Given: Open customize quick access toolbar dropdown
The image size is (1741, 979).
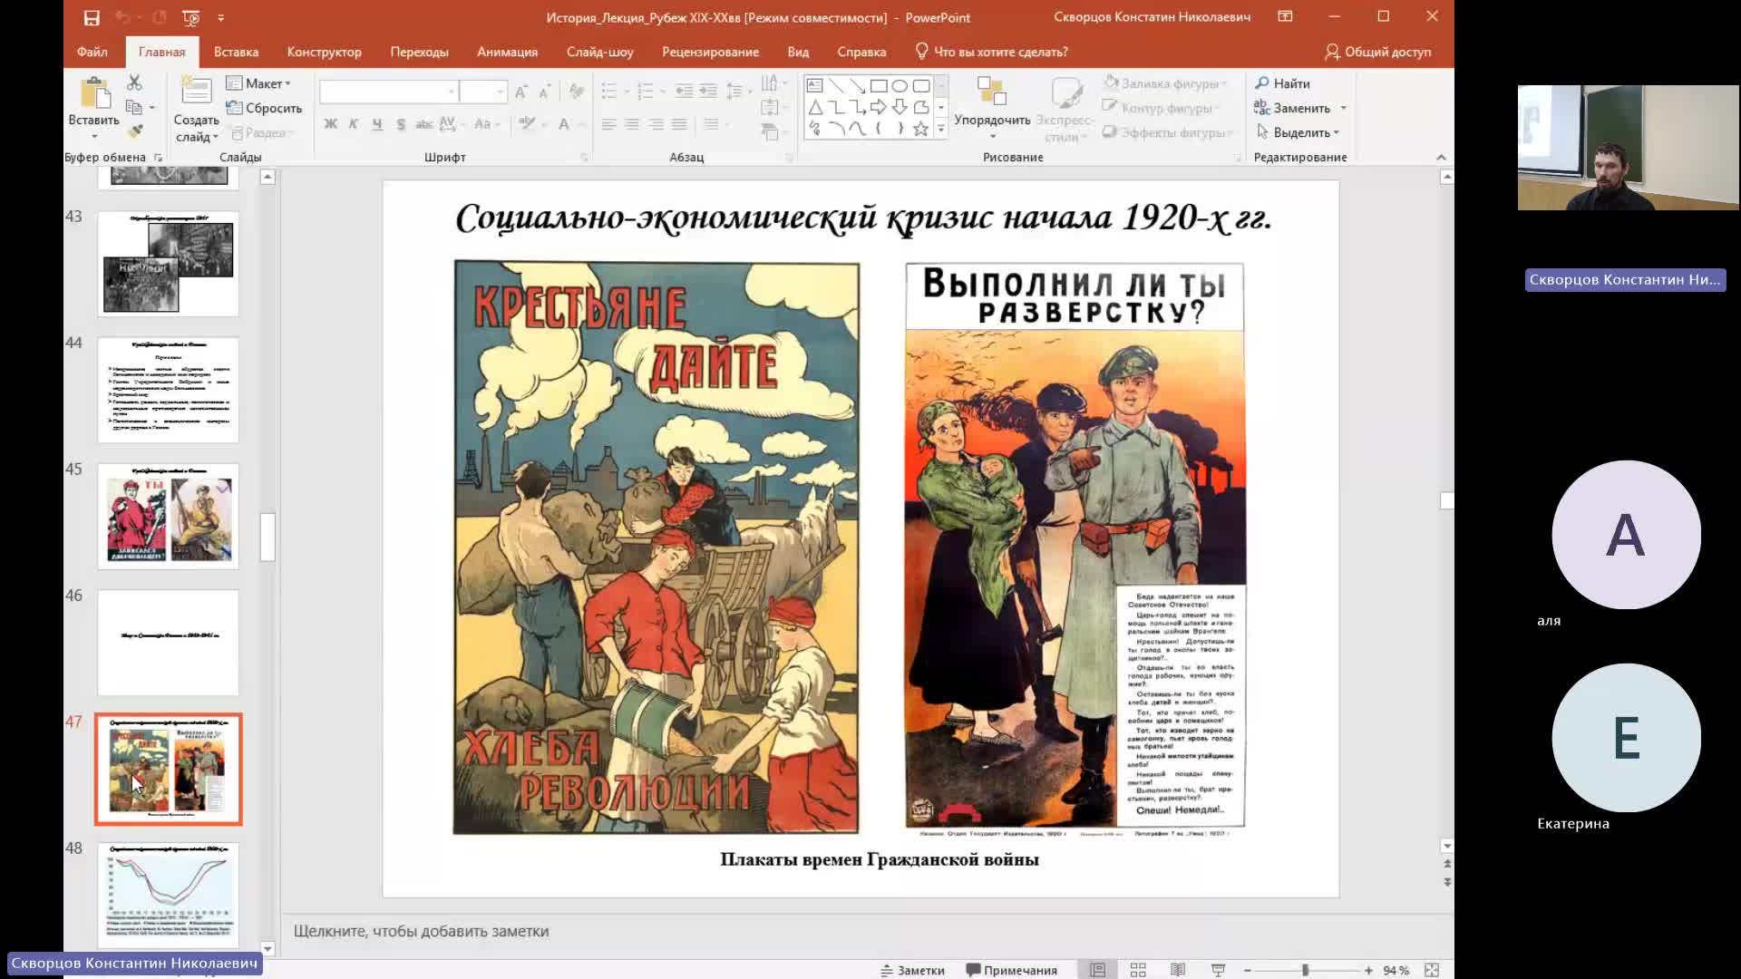Looking at the screenshot, I should [x=221, y=17].
